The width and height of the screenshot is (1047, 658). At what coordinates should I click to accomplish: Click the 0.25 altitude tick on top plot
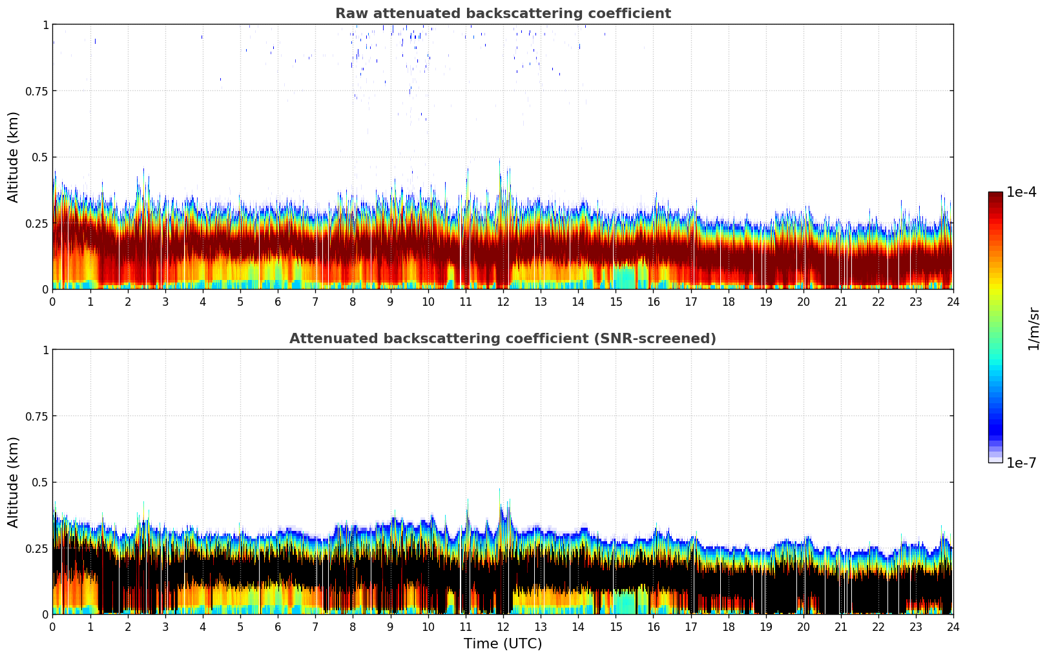(x=36, y=223)
